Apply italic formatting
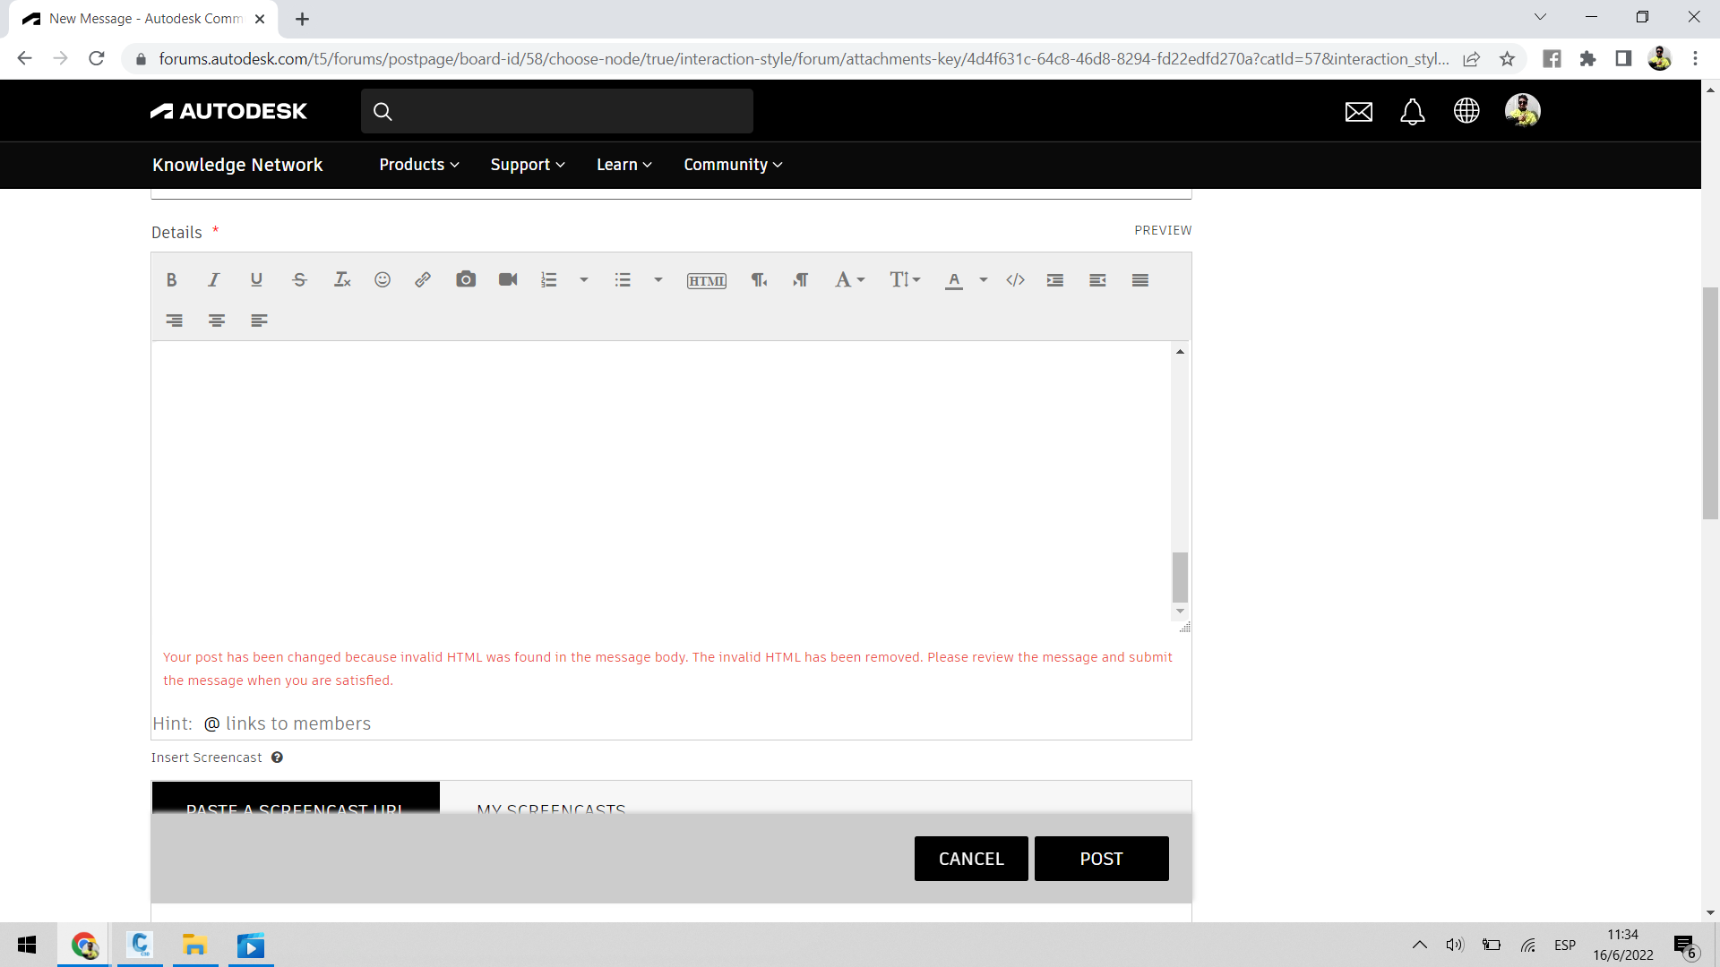 (x=213, y=280)
